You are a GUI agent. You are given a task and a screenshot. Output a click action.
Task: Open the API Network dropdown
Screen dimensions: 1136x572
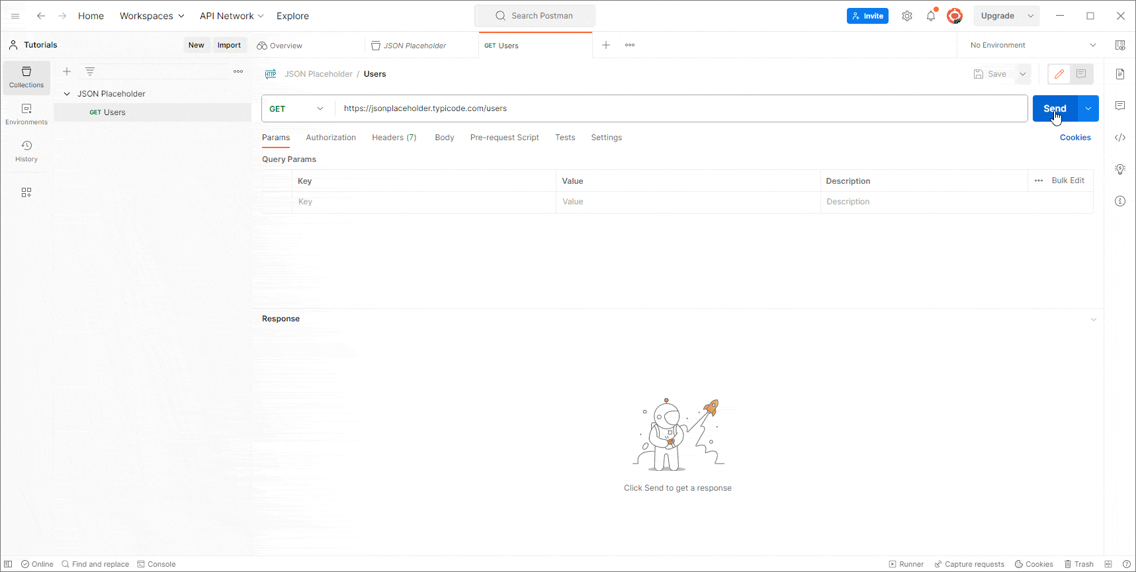232,16
